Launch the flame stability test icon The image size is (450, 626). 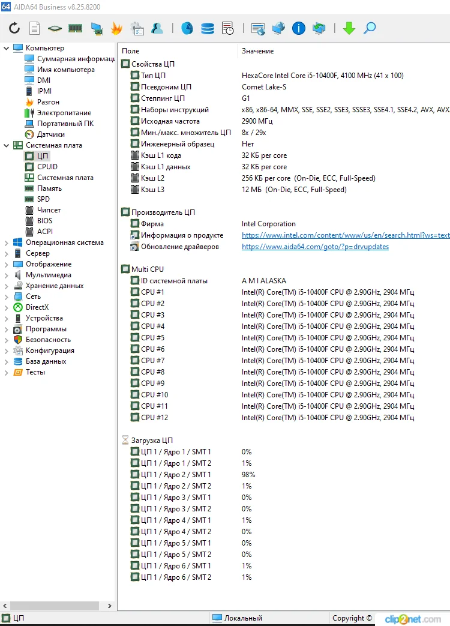tap(116, 28)
